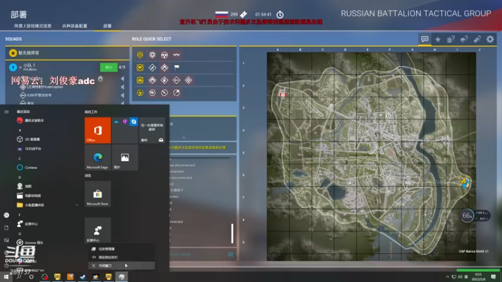This screenshot has height=282, width=502.
Task: Open Pictures icon in Start rail
Action: (x=6, y=240)
